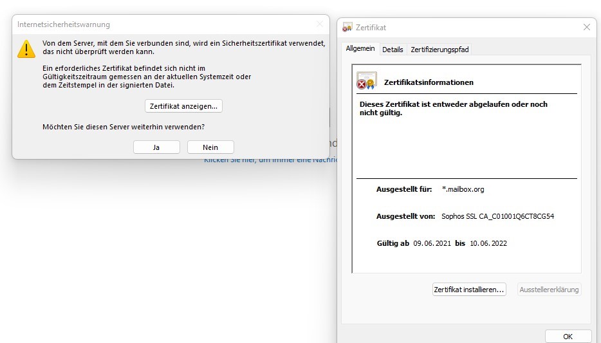Screen dimensions: 601x343
Task: Select the Zertifizierungspfad tab
Action: point(440,50)
